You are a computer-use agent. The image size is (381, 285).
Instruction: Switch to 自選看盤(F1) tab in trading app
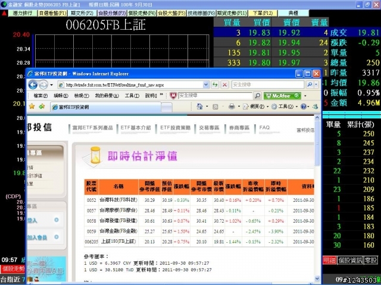(x=52, y=13)
